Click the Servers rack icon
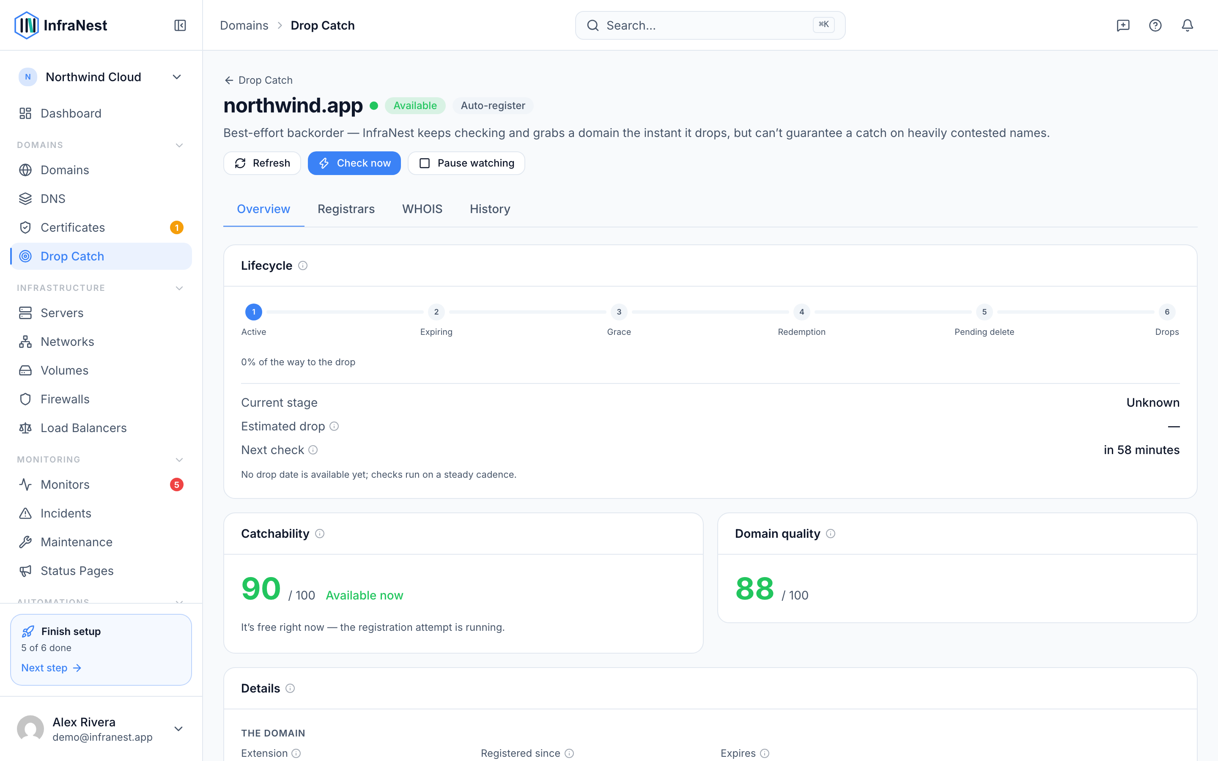The width and height of the screenshot is (1218, 761). tap(25, 313)
